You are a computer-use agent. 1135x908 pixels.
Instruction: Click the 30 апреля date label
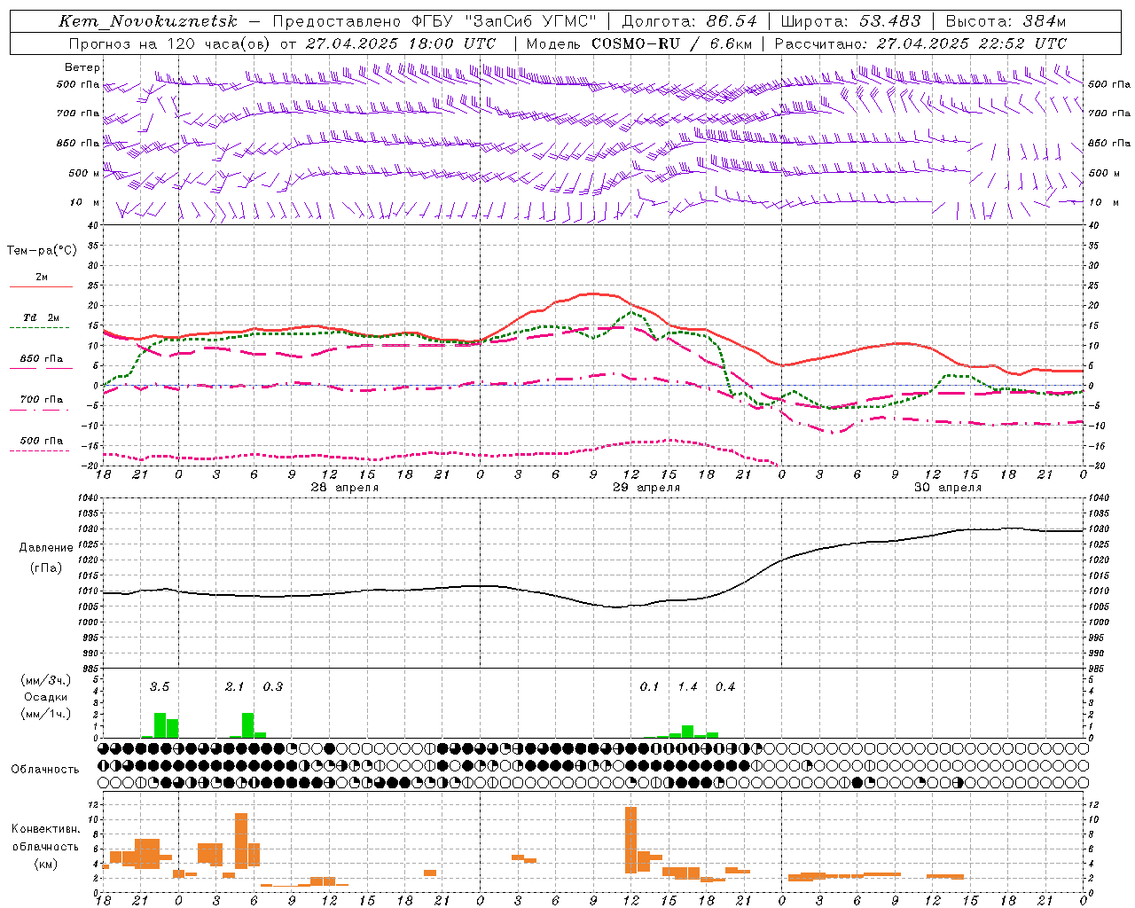point(948,488)
